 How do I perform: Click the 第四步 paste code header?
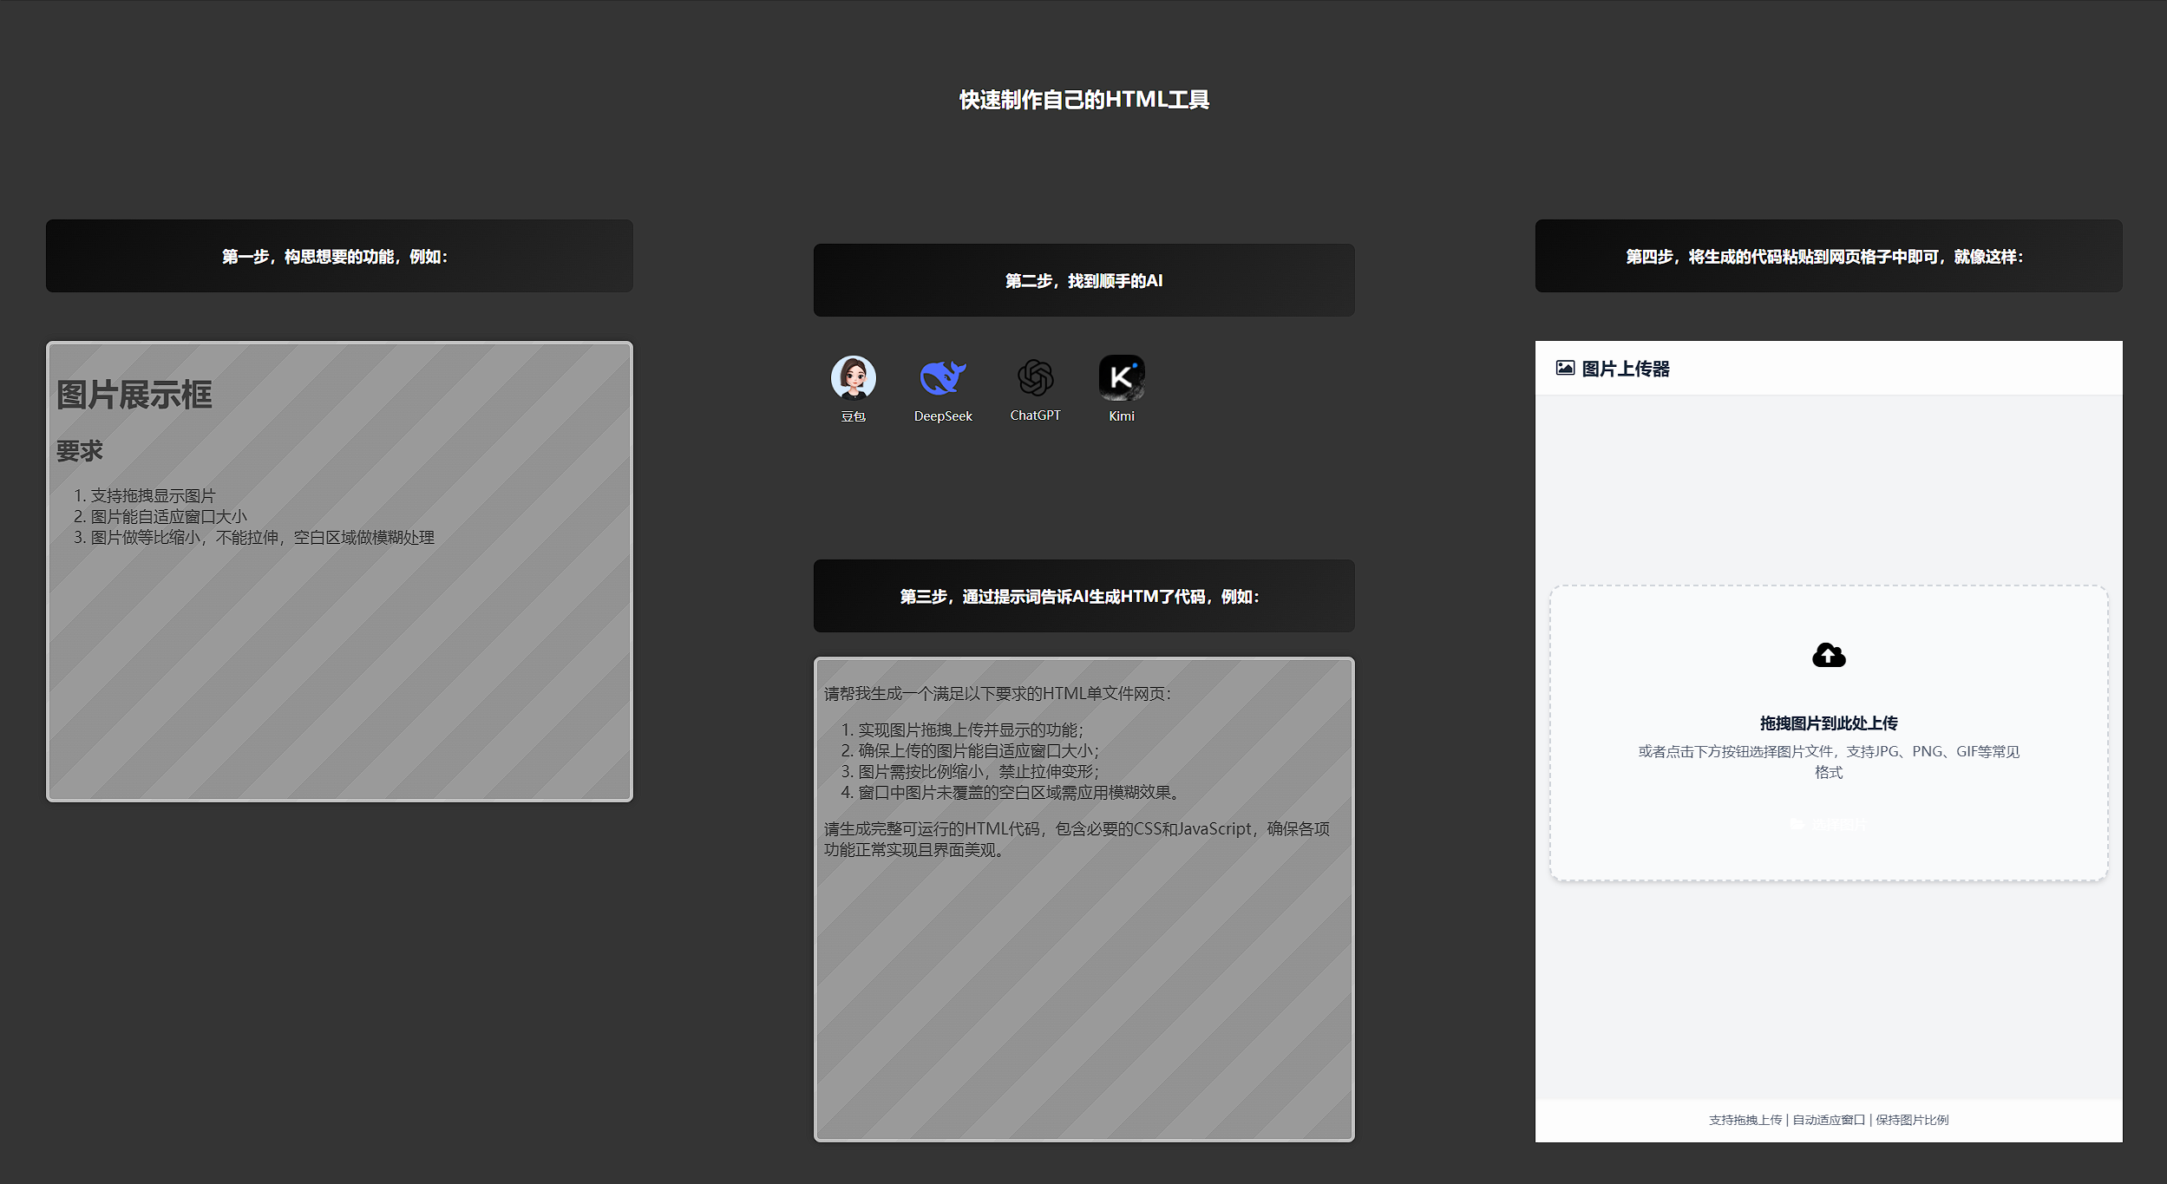[x=1828, y=256]
